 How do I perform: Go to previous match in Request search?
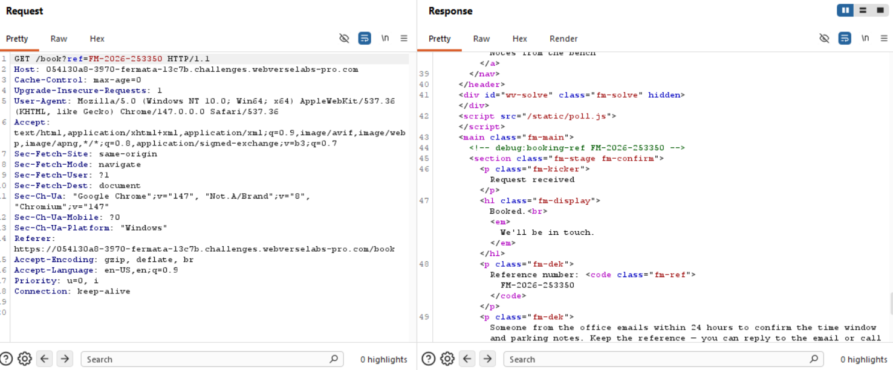click(45, 359)
